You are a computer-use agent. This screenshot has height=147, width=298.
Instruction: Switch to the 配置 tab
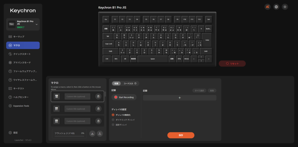coord(116,83)
